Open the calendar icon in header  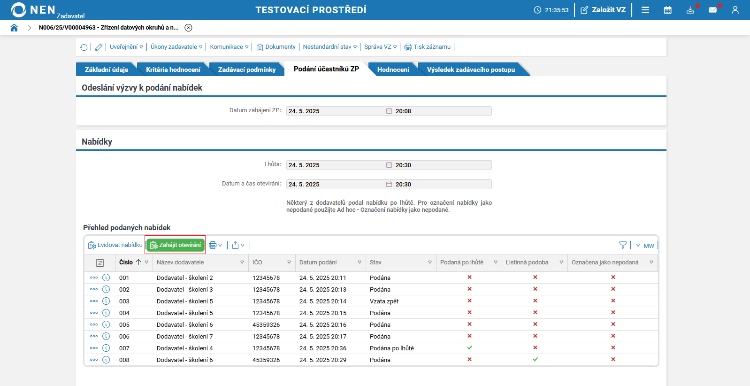click(x=667, y=10)
